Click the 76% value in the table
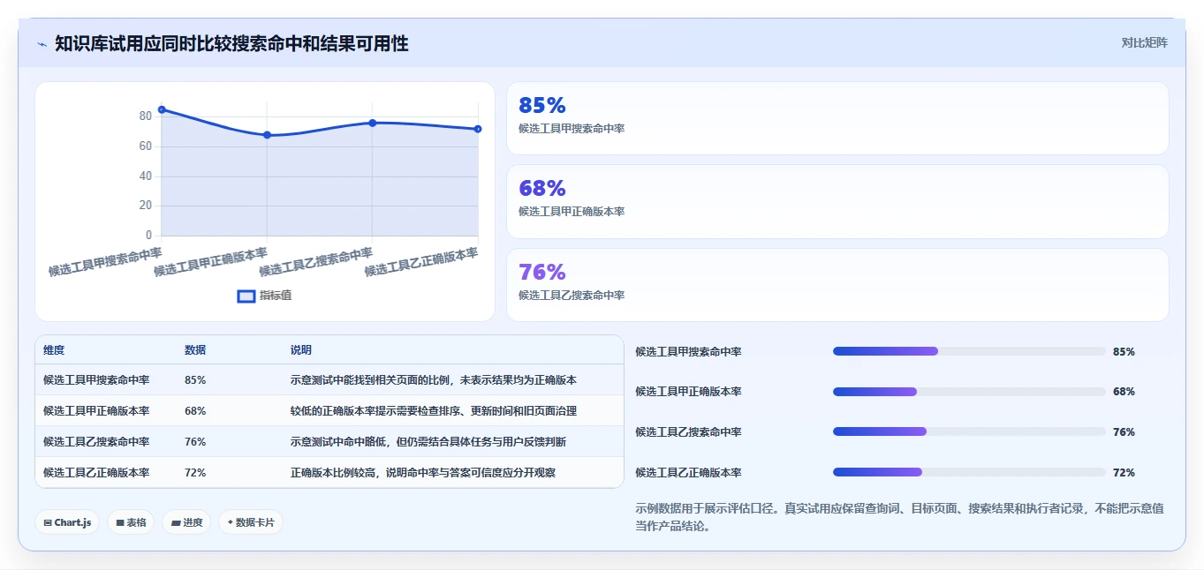 tap(195, 442)
